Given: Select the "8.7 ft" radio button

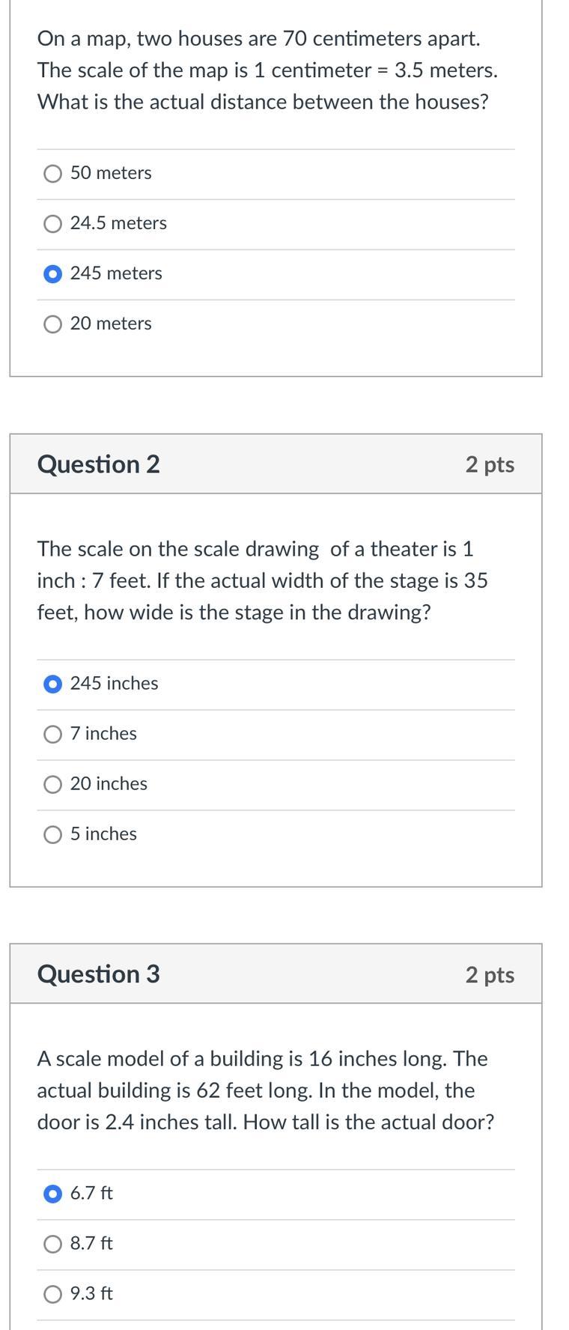Looking at the screenshot, I should (x=52, y=1244).
